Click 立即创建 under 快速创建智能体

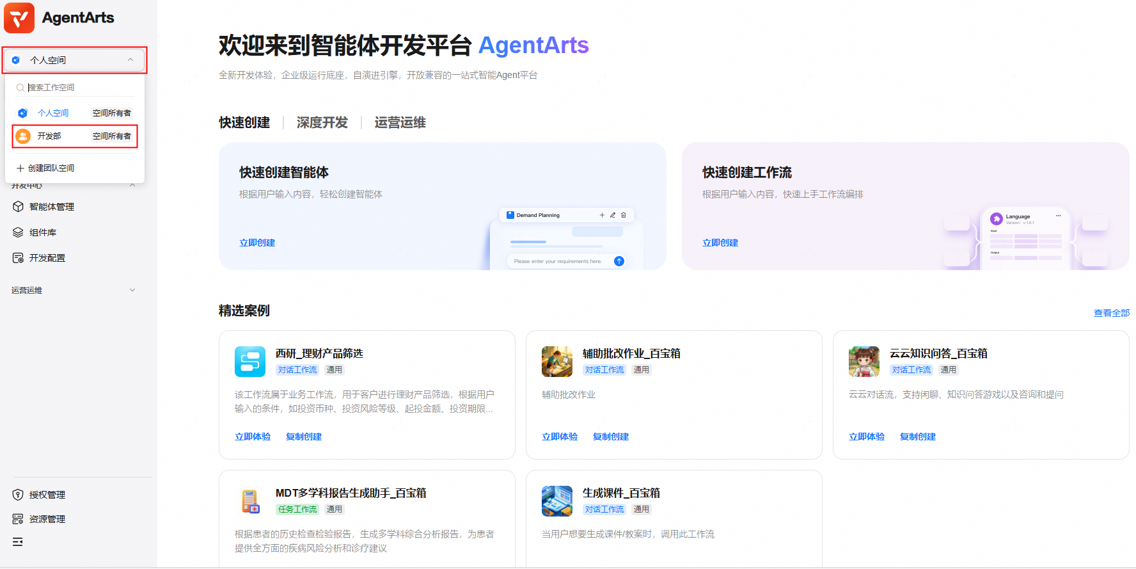coord(257,243)
